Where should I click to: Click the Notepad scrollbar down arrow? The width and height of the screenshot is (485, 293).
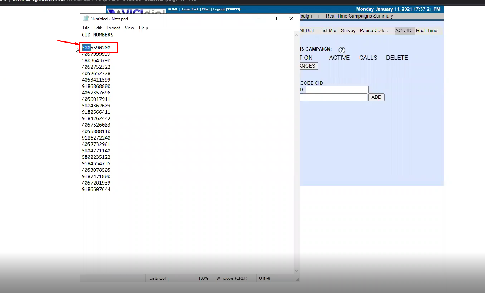tap(296, 271)
